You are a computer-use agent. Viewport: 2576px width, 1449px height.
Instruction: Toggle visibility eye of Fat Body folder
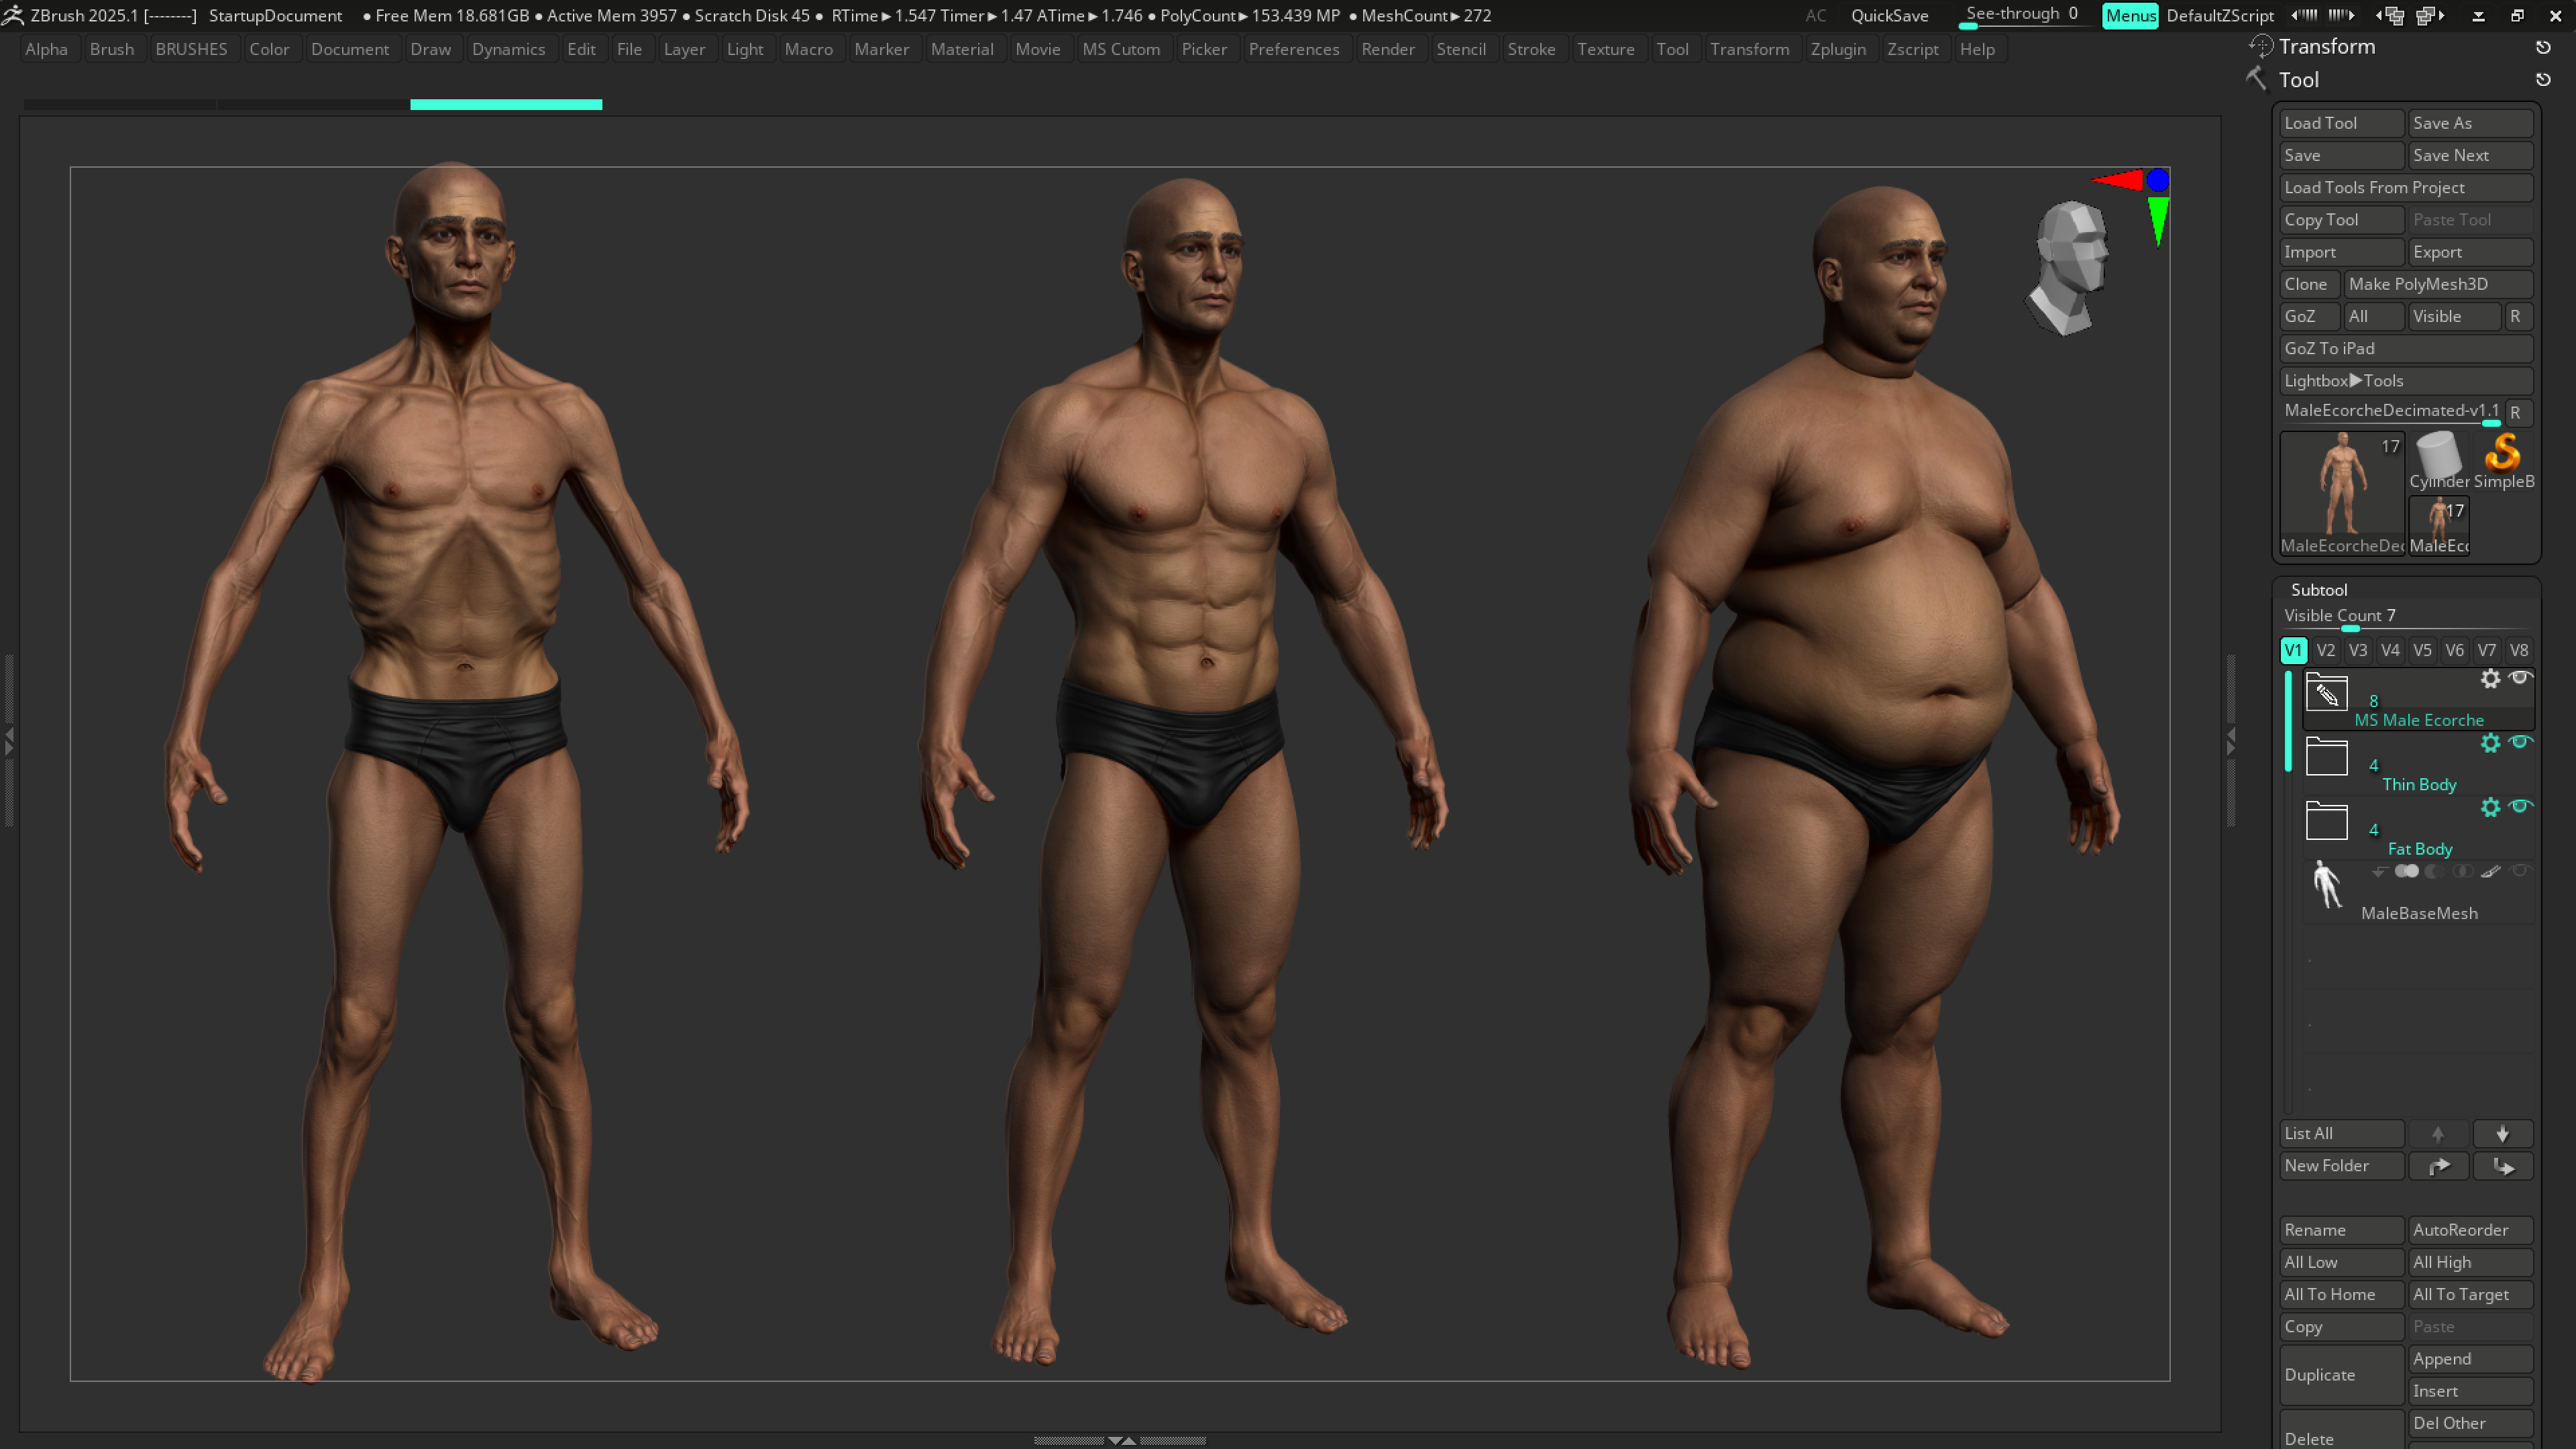(2520, 806)
